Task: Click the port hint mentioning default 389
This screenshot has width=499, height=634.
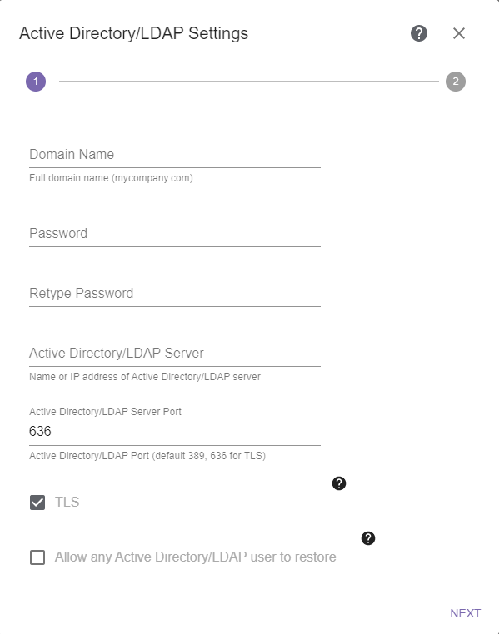Action: 147,456
